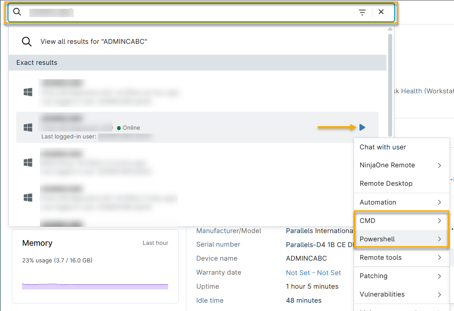Clear the search with the X icon
Viewport: 454px width, 311px height.
[381, 12]
